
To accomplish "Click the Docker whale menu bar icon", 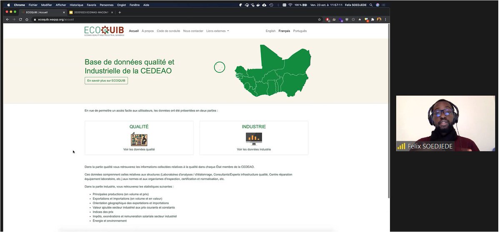I will tap(258, 5).
